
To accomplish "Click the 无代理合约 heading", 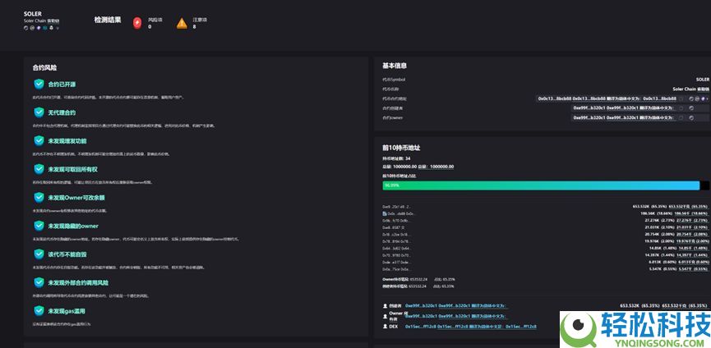I will coord(62,112).
